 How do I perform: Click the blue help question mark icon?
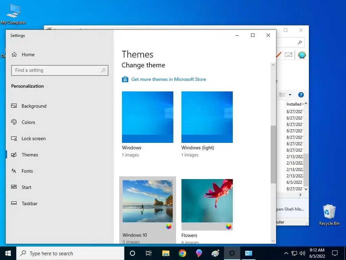pos(301,95)
